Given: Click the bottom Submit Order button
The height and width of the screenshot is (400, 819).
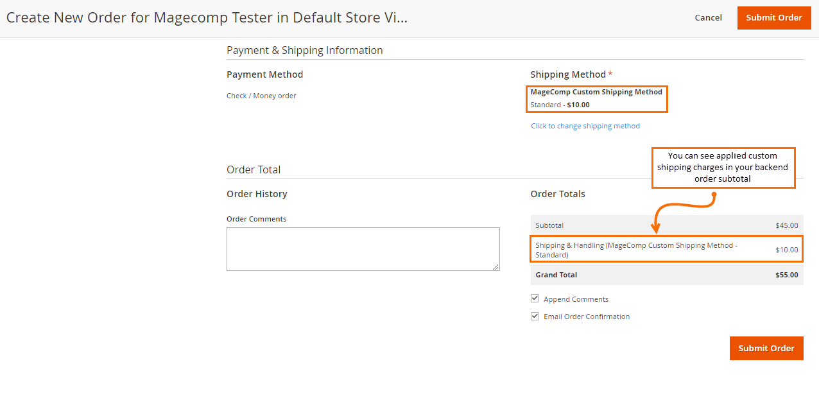Looking at the screenshot, I should (x=766, y=348).
